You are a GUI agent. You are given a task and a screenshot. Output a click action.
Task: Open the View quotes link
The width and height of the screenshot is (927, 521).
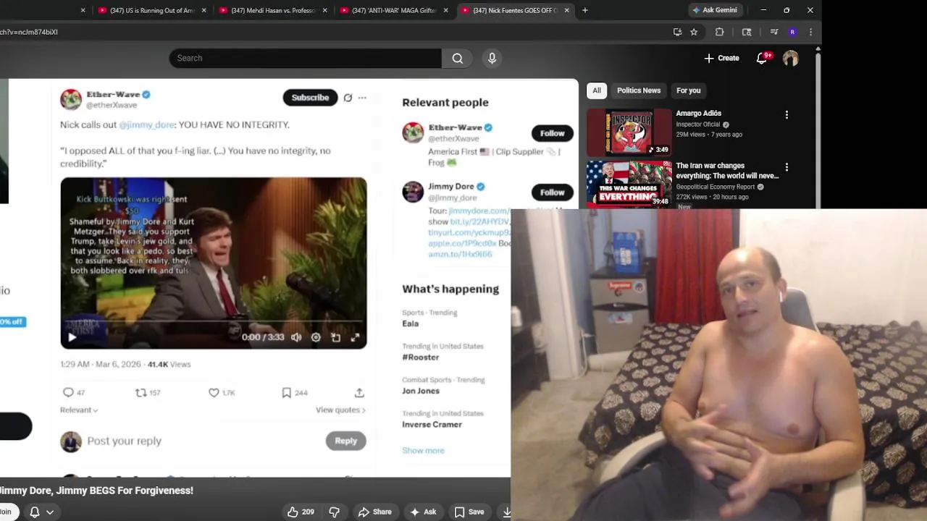[x=340, y=410]
